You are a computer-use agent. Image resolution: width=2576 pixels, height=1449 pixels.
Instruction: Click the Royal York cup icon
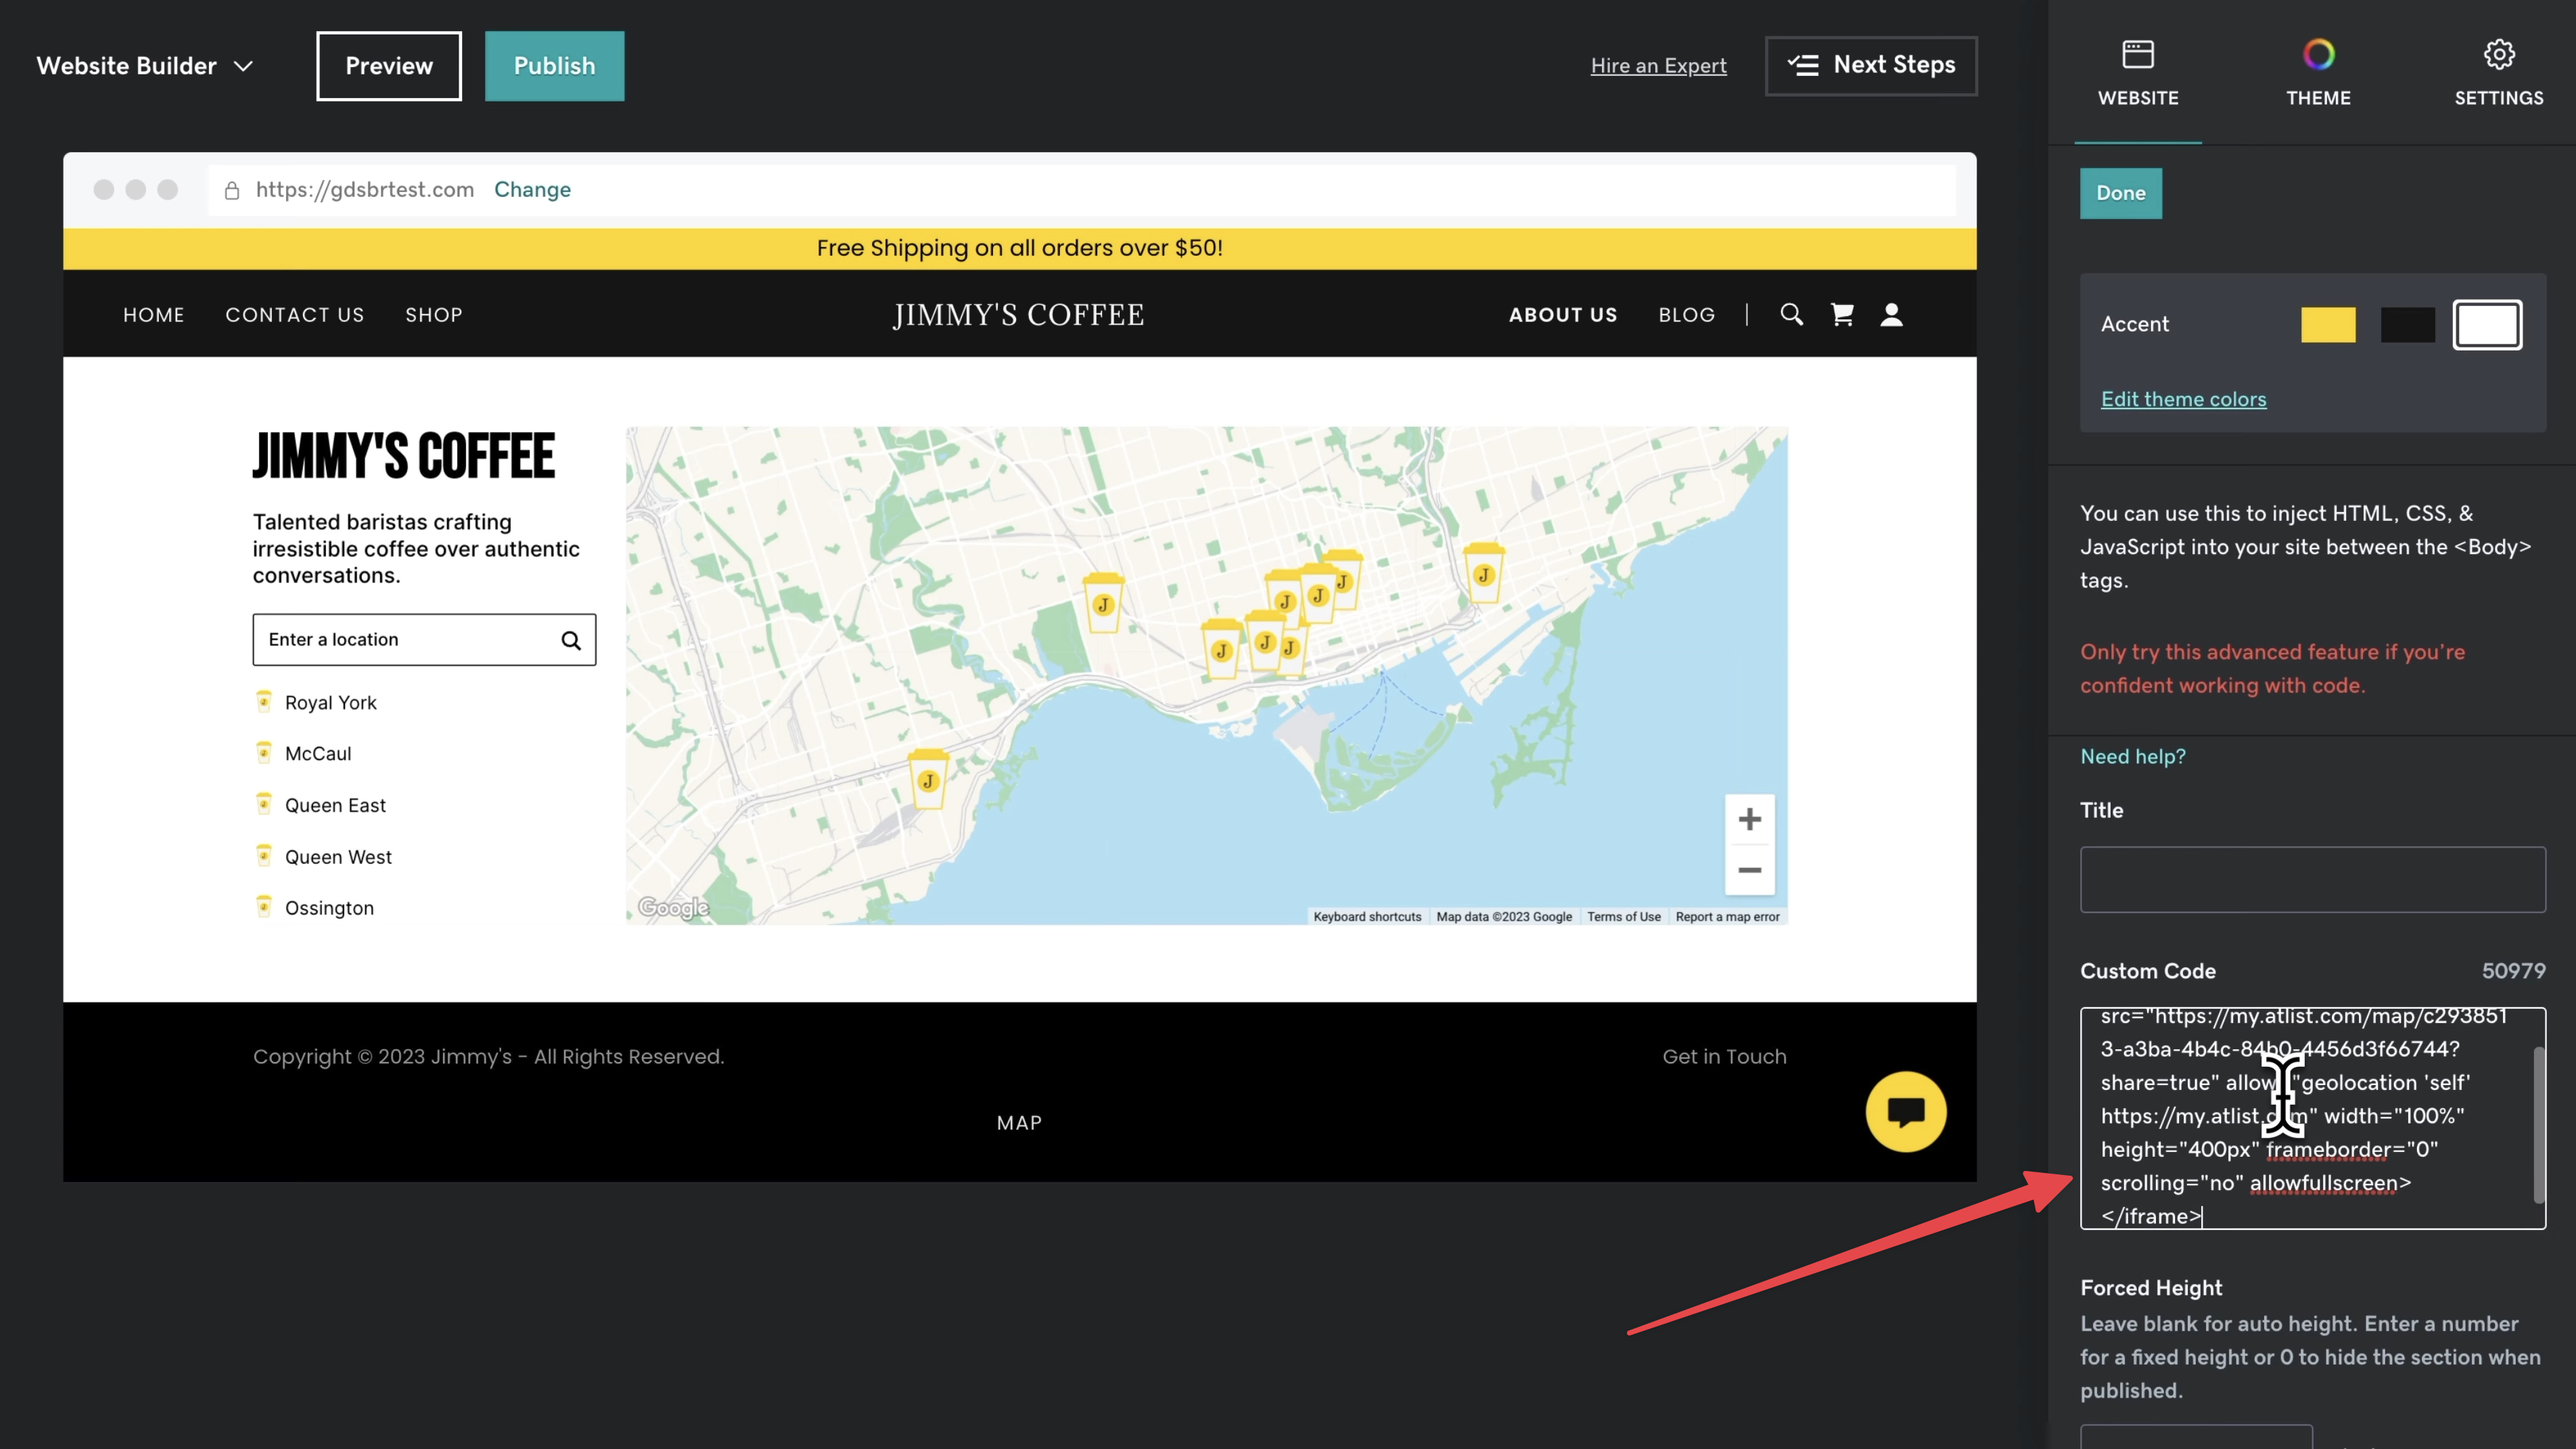[x=264, y=701]
